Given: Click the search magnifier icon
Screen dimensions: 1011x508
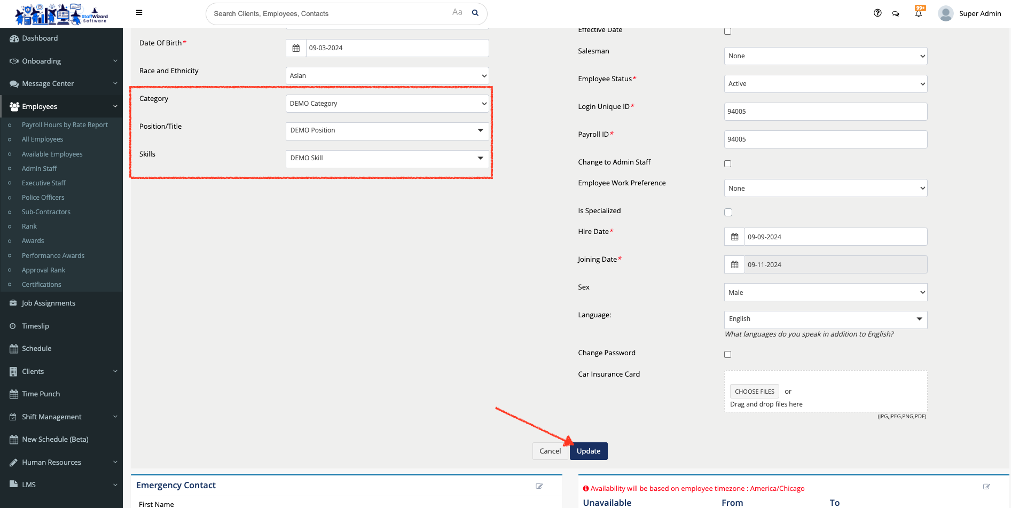Looking at the screenshot, I should (x=475, y=13).
